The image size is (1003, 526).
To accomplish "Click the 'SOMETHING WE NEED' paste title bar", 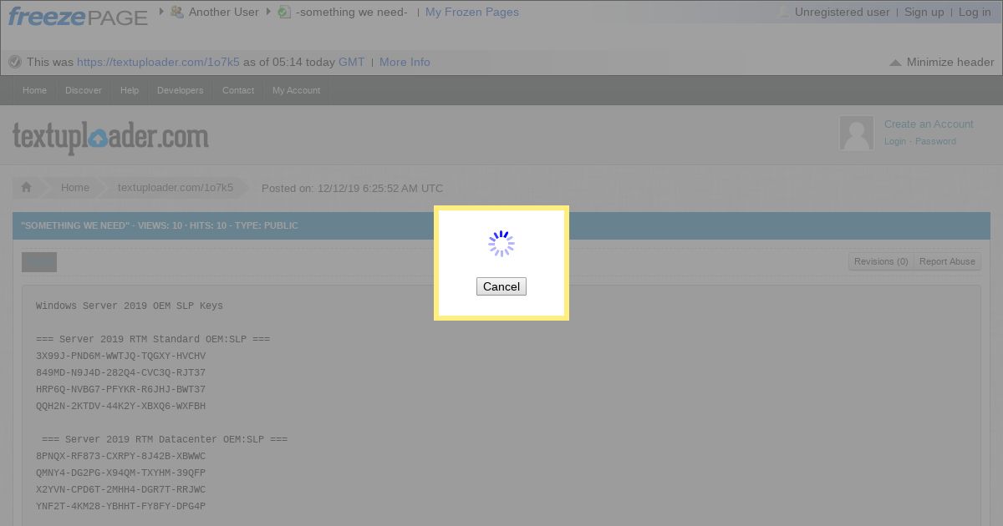I will [x=501, y=225].
